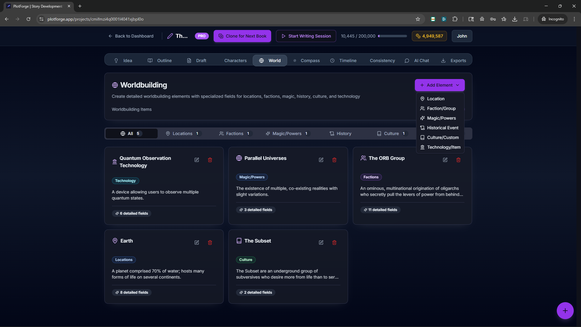The width and height of the screenshot is (581, 327).
Task: Go back with the browser back arrow
Action: pyautogui.click(x=7, y=19)
